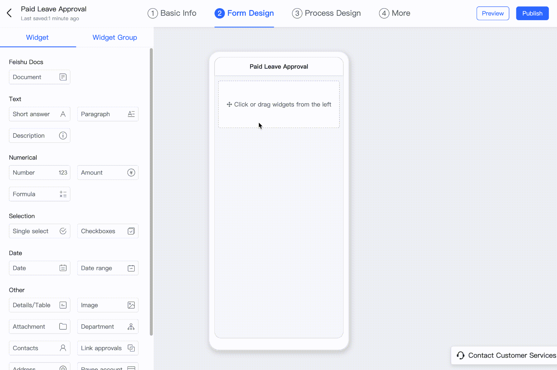Insert the Attachment widget
This screenshot has width=557, height=370.
39,327
